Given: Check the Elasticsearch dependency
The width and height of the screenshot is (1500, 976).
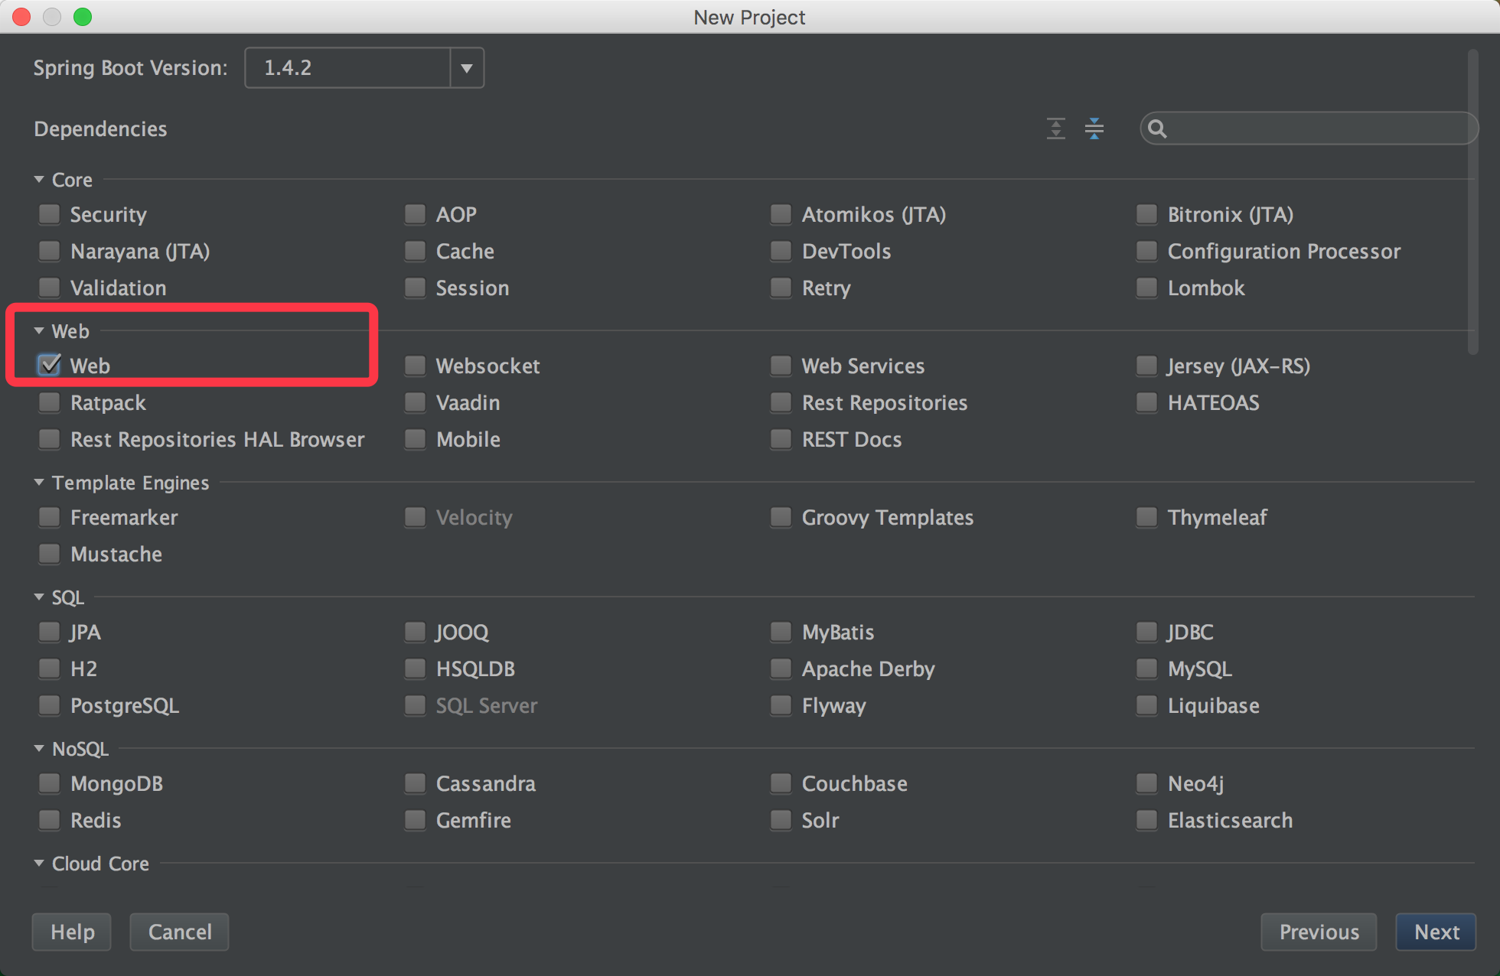Looking at the screenshot, I should click(x=1147, y=820).
